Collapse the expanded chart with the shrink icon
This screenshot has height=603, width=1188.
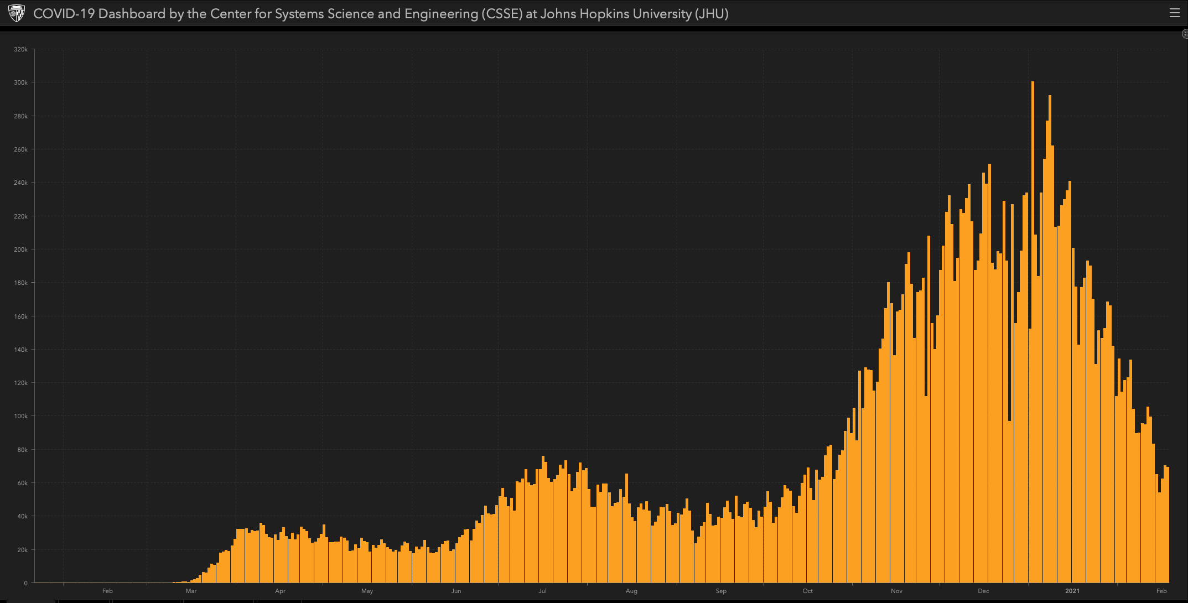1185,34
